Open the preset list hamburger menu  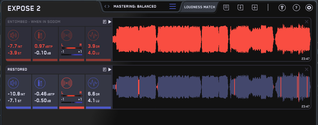(173, 6)
